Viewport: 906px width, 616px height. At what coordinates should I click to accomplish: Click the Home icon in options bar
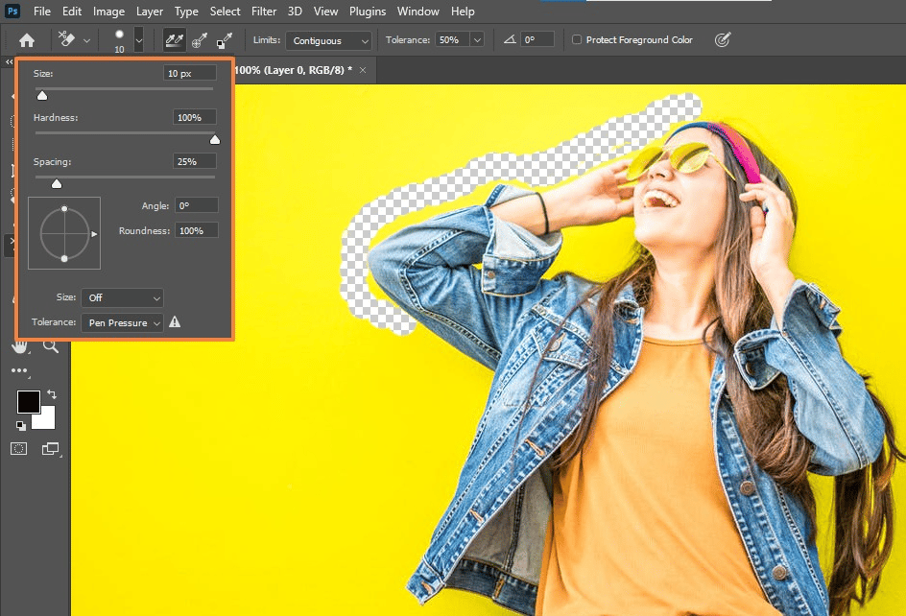[27, 40]
